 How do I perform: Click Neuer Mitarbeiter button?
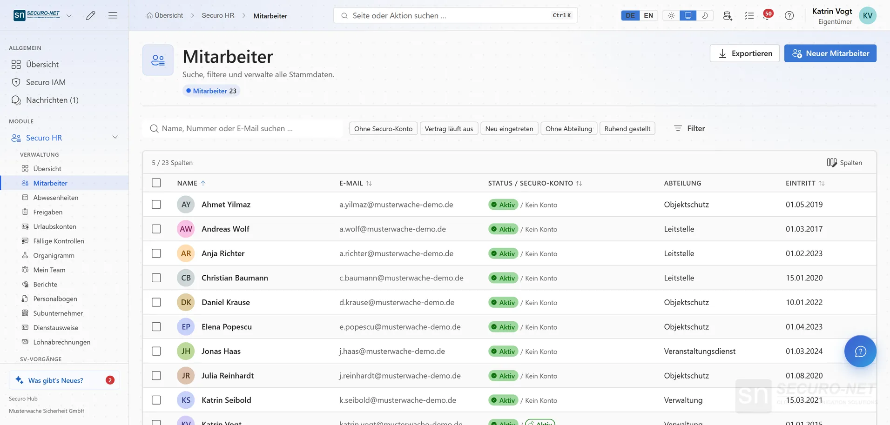(x=830, y=53)
